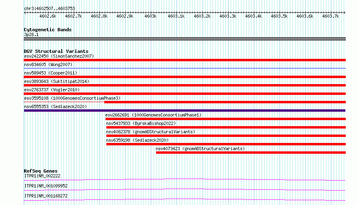Click the 4603.6k ruler tick label
The image size is (357, 205).
[305, 16]
